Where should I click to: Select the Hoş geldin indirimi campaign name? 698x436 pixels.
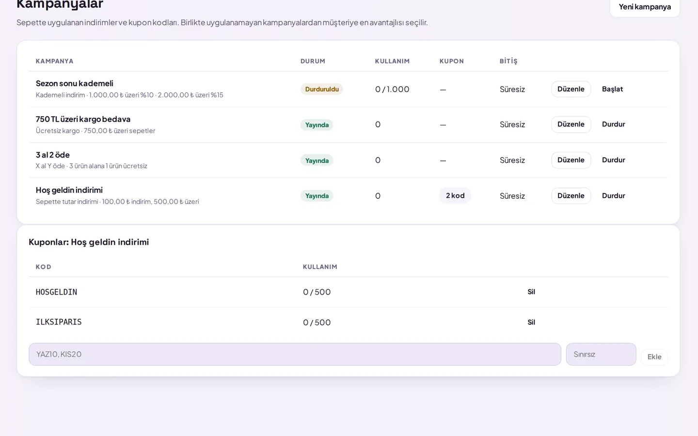point(69,190)
